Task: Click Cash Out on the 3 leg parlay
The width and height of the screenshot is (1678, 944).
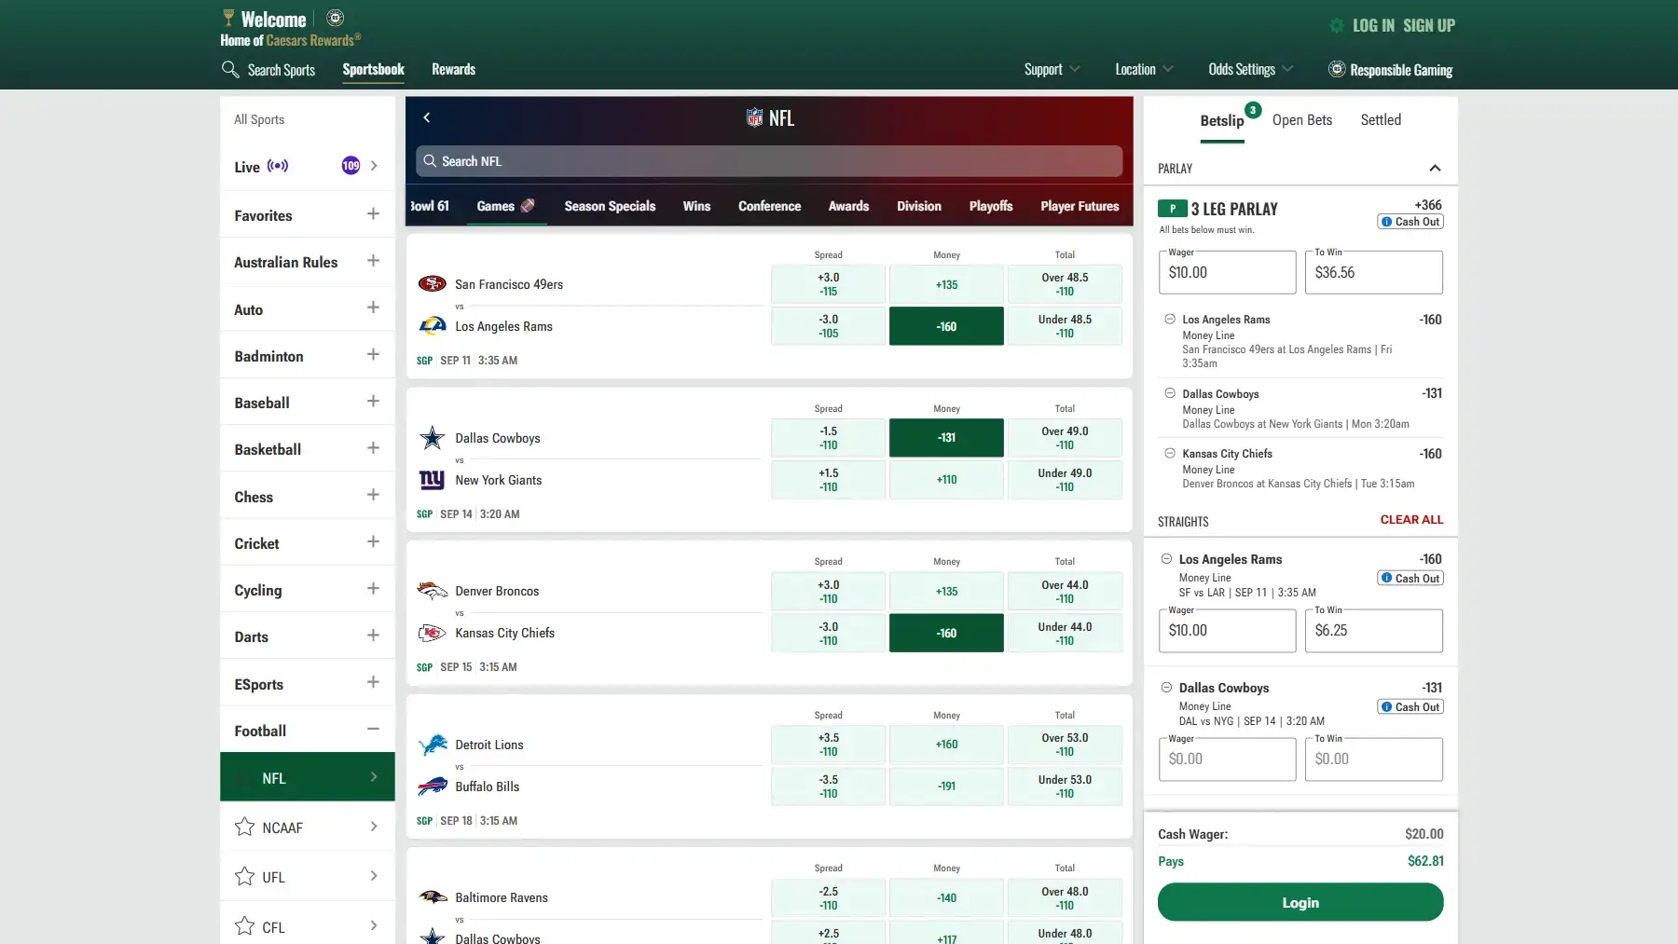Action: [x=1410, y=222]
